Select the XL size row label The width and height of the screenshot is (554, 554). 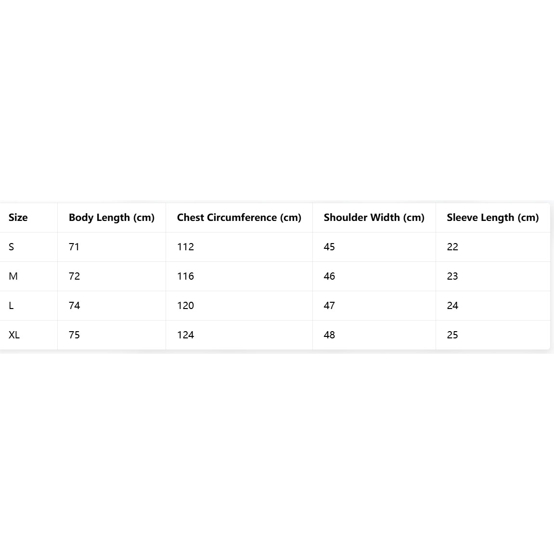point(14,335)
